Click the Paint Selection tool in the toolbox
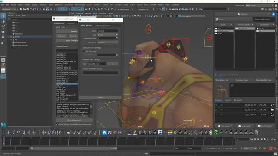This screenshot has height=156, width=278. (x=3, y=26)
